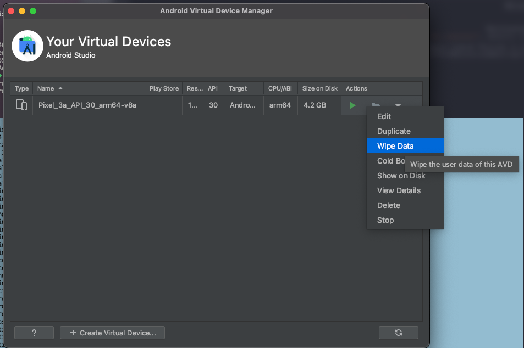Choose Cold Boot Now menu item
The width and height of the screenshot is (524, 348).
coord(390,161)
